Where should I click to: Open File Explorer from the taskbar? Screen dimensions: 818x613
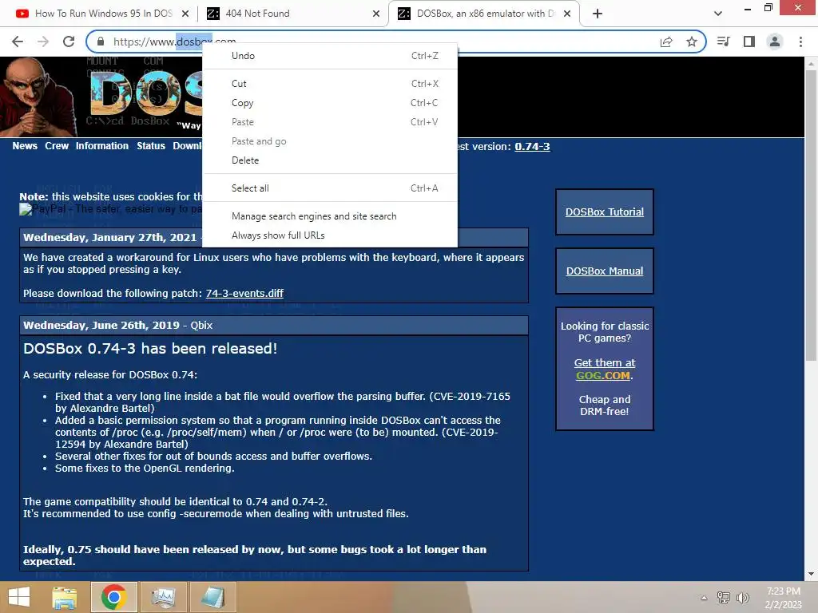click(x=64, y=597)
